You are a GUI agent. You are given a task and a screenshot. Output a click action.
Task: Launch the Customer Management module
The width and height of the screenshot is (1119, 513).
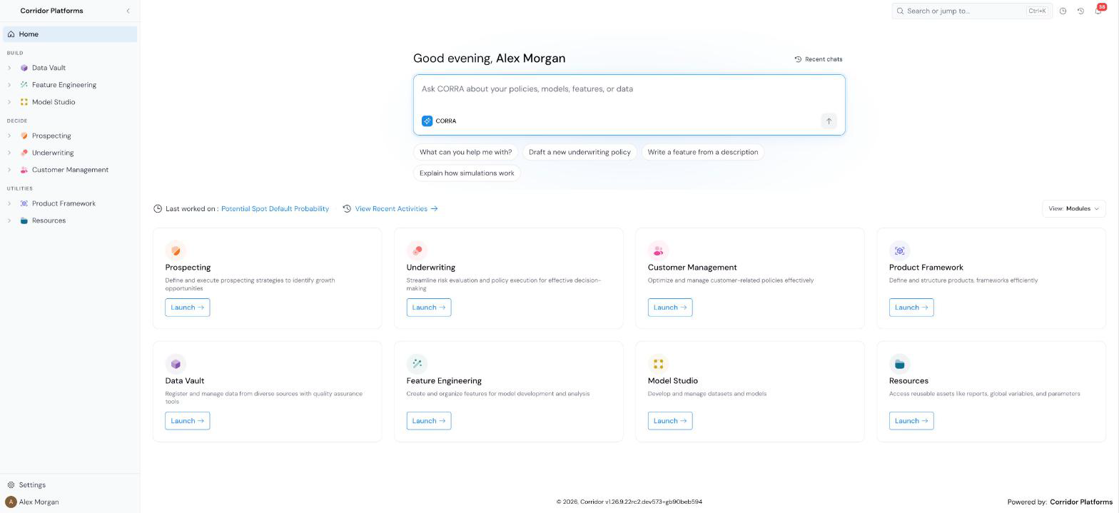pos(670,308)
